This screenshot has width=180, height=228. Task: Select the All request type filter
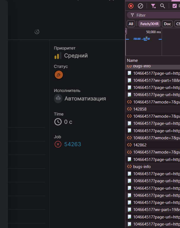(x=131, y=24)
